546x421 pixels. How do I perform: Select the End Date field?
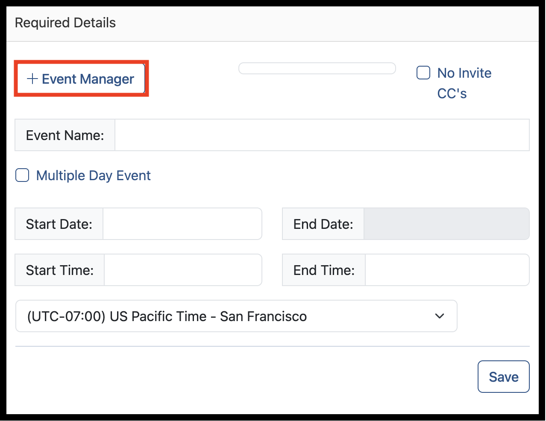[x=446, y=224]
